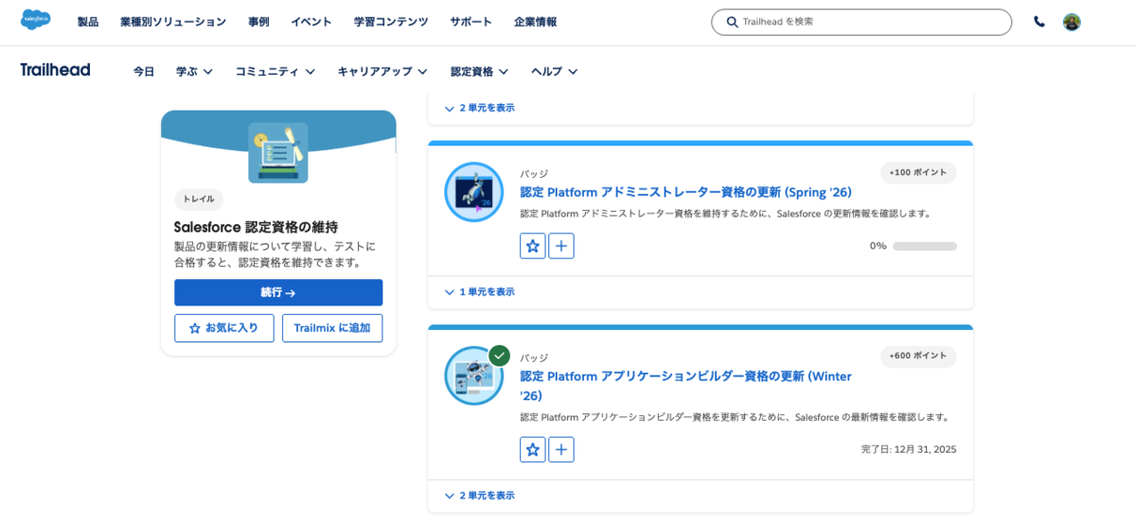This screenshot has height=522, width=1136.
Task: Expand 1 単元を表示 section
Action: [x=479, y=292]
